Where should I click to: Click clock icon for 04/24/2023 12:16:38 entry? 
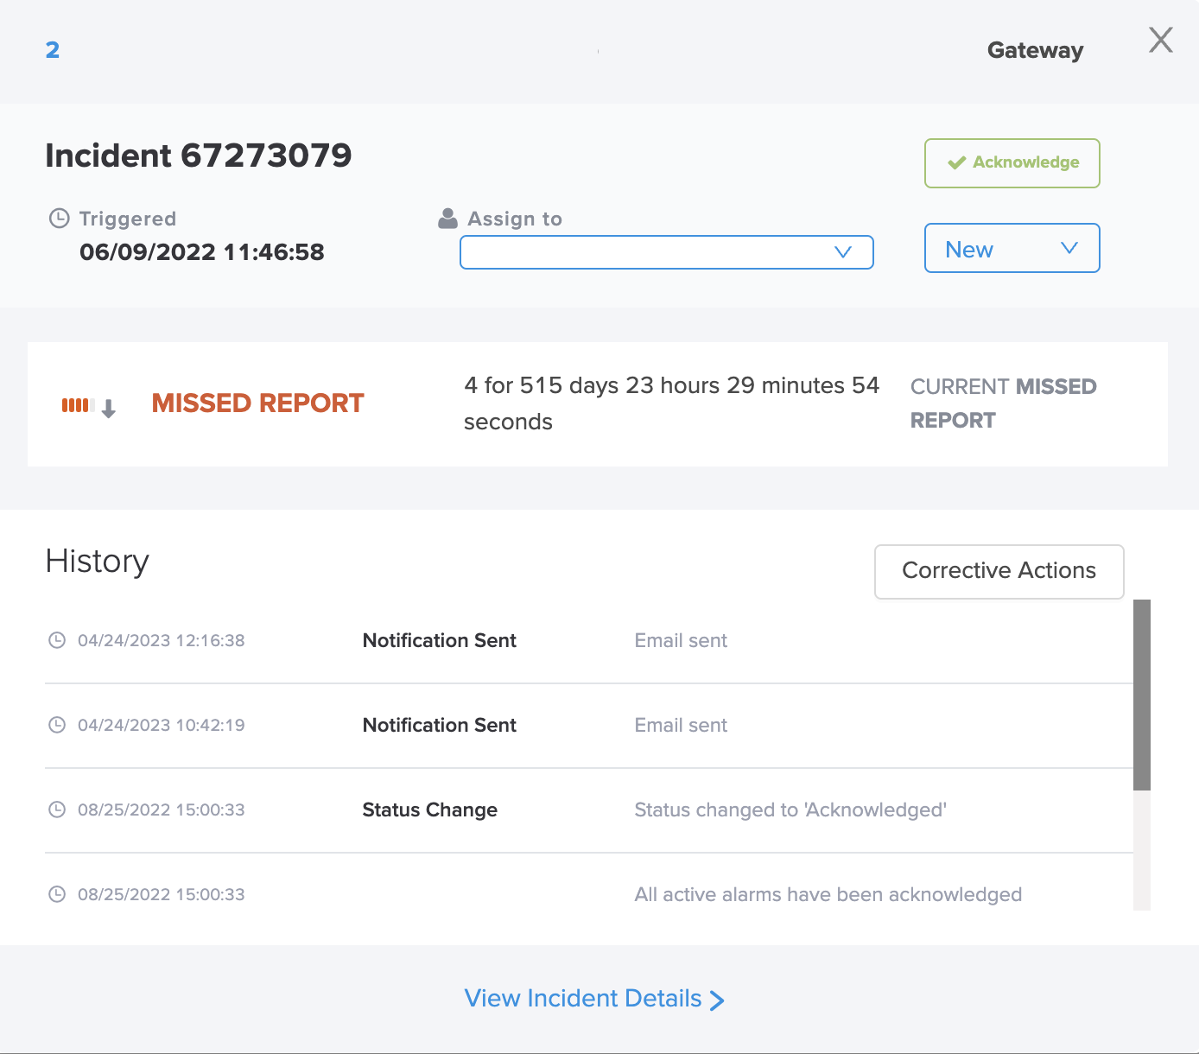point(57,640)
